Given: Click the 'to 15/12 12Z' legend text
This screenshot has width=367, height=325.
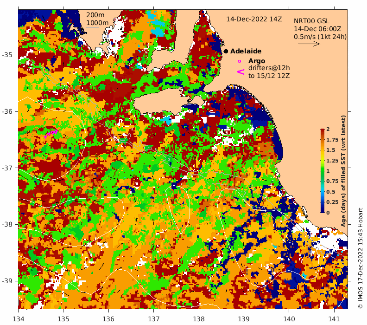Looking at the screenshot, I should point(269,76).
